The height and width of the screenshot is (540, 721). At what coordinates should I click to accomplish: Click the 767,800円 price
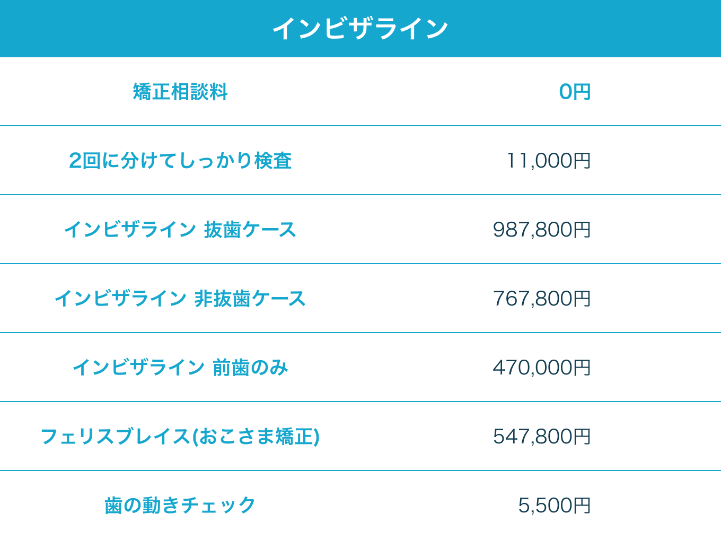(542, 299)
